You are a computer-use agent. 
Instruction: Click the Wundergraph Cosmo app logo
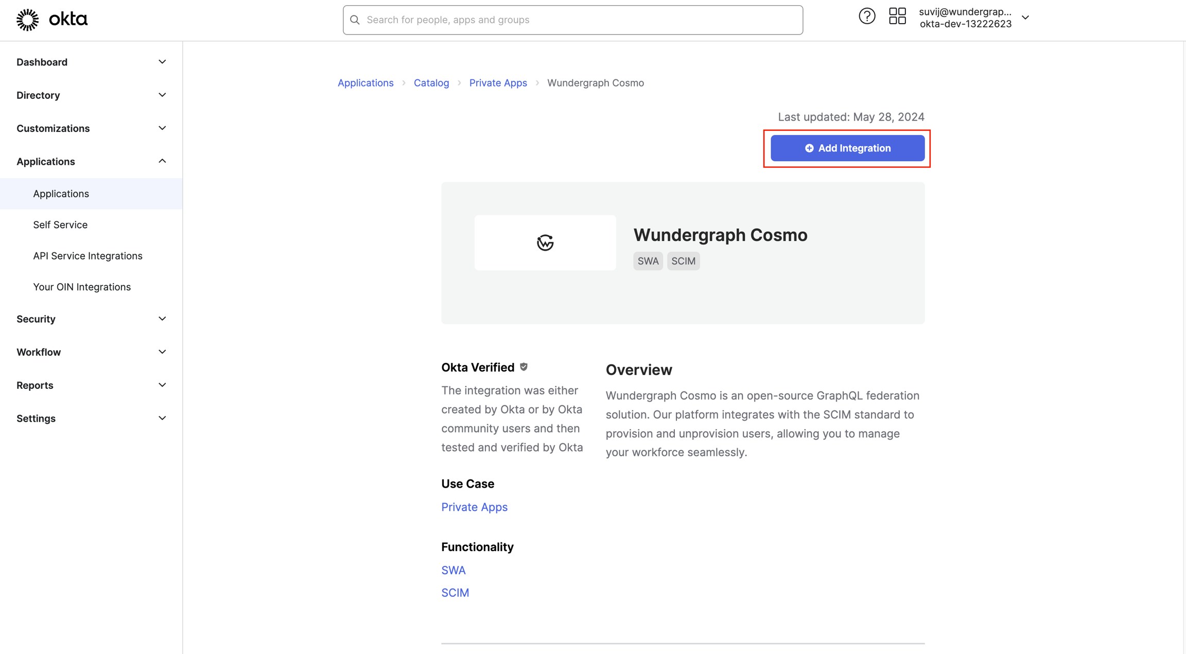point(545,242)
